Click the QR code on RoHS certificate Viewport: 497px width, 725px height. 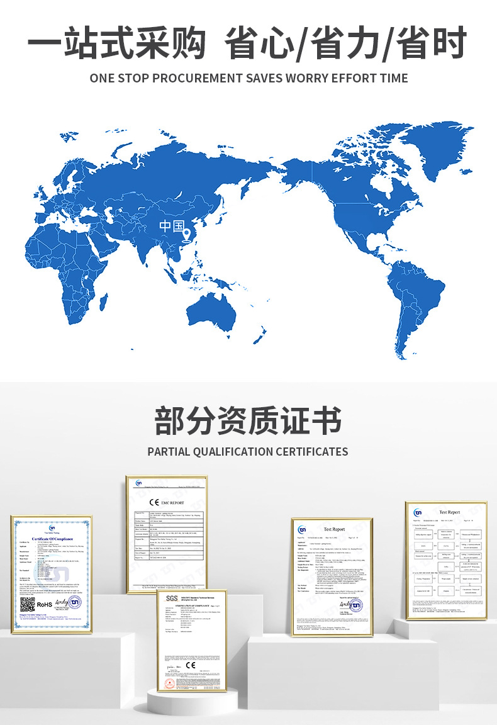click(x=27, y=604)
